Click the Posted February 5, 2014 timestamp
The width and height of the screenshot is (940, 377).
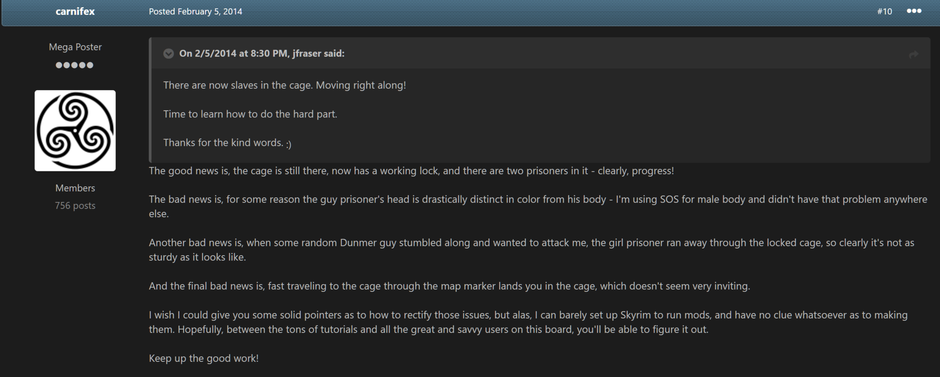(x=195, y=11)
